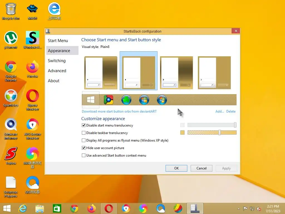Select the Appearance section
This screenshot has height=214, width=285.
(62, 51)
